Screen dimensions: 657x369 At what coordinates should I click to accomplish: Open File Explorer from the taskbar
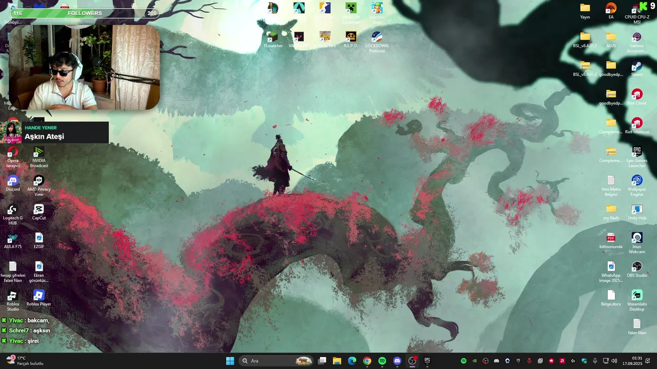(337, 361)
